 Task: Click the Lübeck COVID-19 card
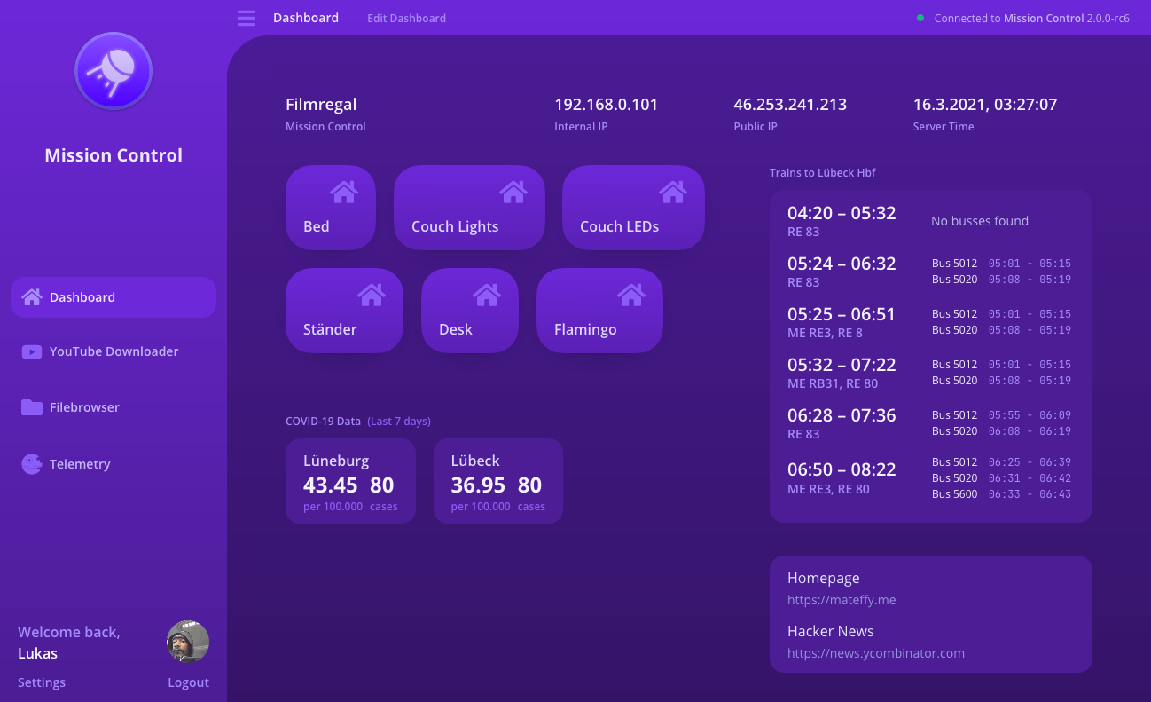498,481
